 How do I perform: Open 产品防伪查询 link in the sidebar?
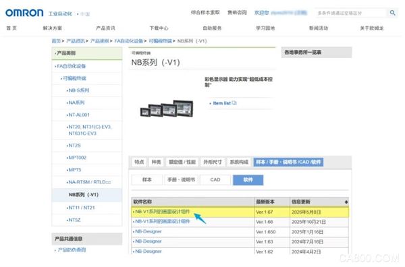pyautogui.click(x=72, y=250)
